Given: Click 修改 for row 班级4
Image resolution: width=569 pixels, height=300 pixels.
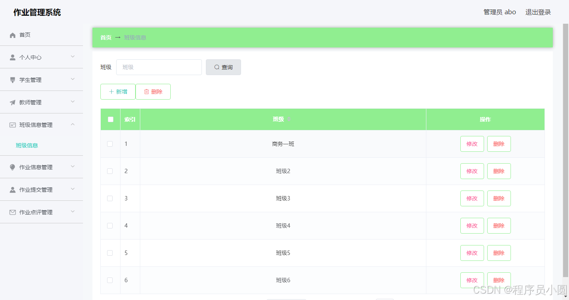Looking at the screenshot, I should click(472, 226).
